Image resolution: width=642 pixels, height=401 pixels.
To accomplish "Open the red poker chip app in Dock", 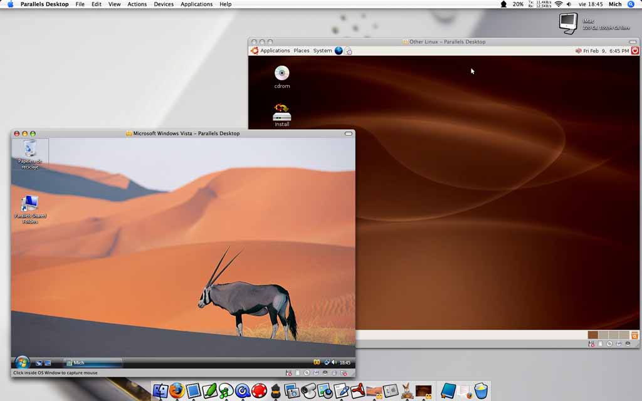I will point(259,391).
